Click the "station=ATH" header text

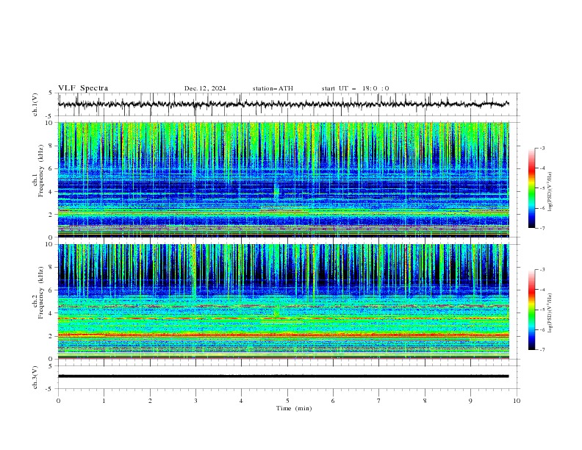[x=273, y=88]
